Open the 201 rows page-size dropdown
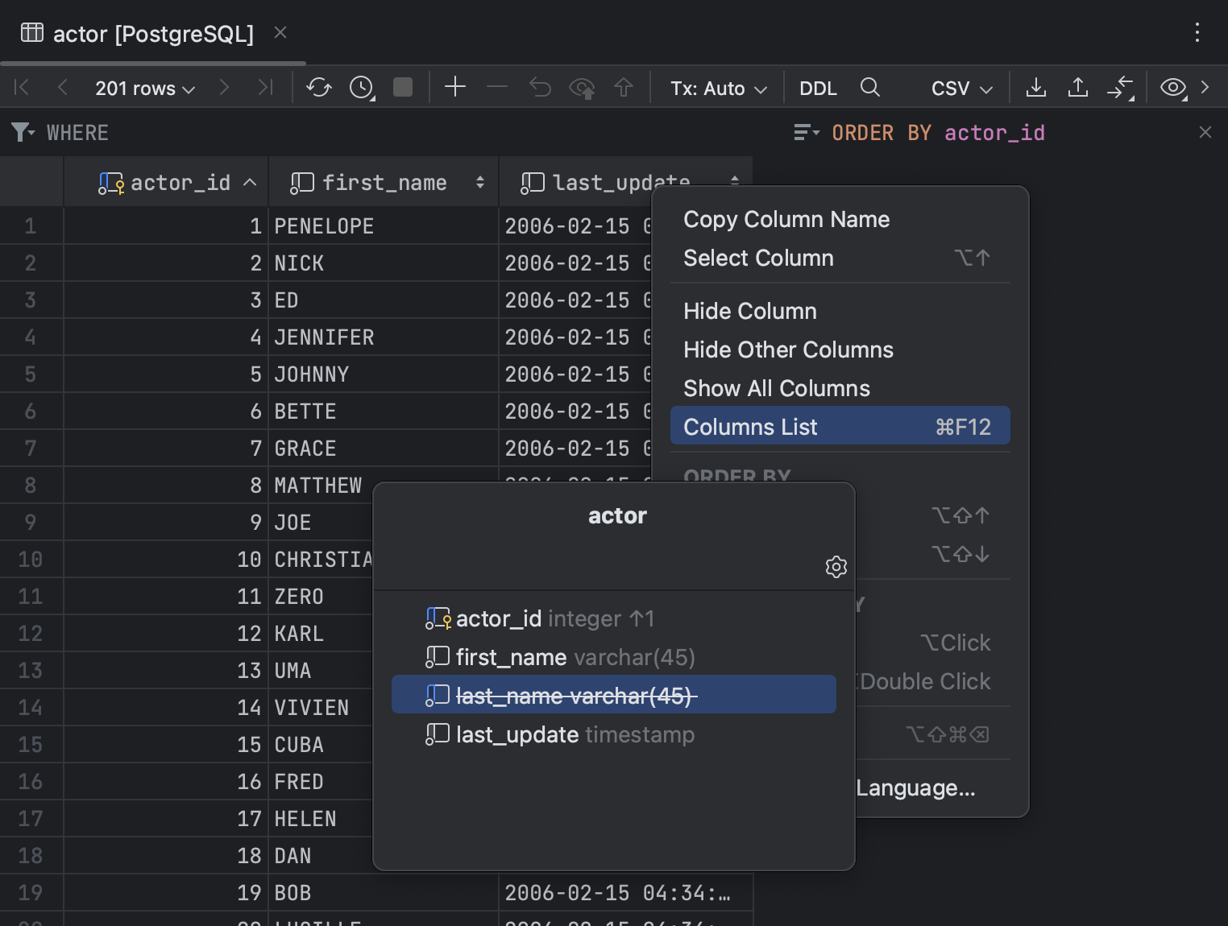The image size is (1228, 926). click(143, 88)
